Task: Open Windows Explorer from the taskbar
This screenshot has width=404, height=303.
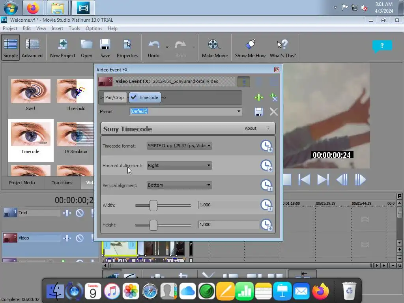Action: click(58, 8)
